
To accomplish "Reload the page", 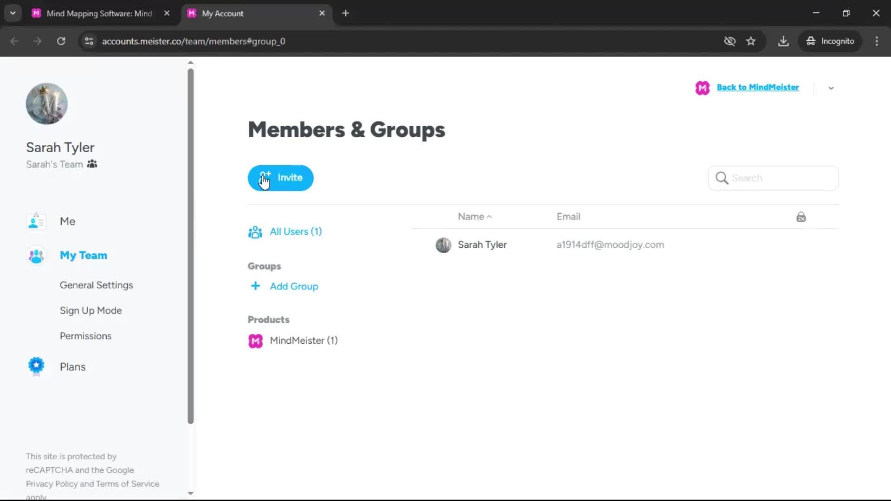I will pyautogui.click(x=61, y=41).
